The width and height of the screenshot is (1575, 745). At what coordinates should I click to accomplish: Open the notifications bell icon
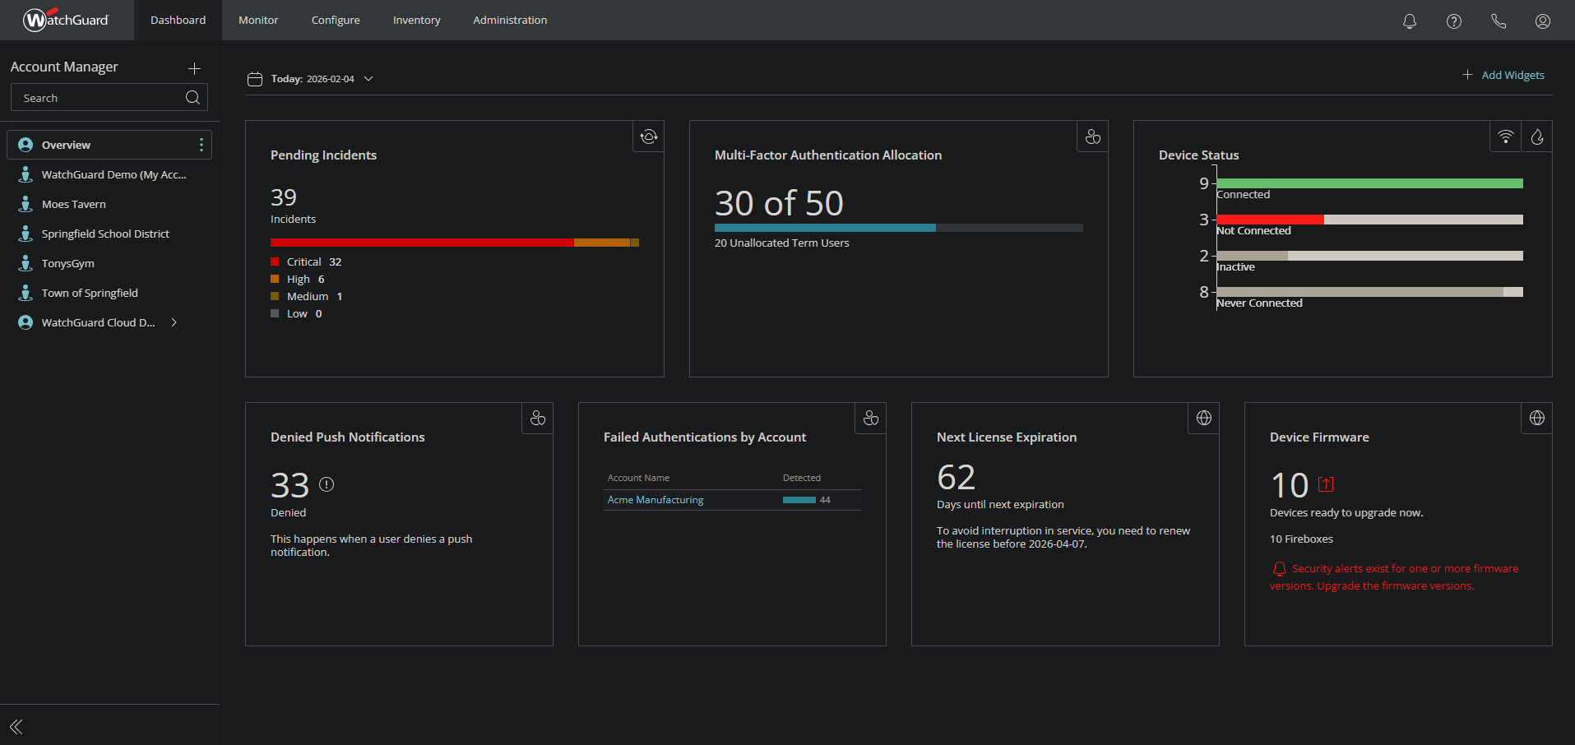point(1409,21)
